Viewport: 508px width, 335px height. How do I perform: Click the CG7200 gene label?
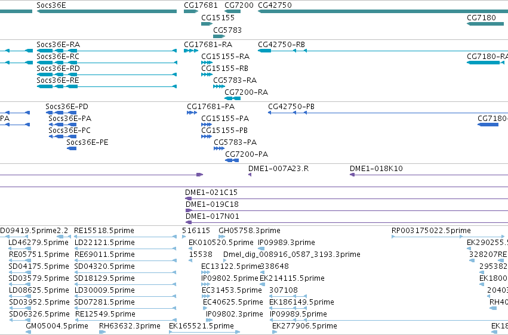coord(239,5)
